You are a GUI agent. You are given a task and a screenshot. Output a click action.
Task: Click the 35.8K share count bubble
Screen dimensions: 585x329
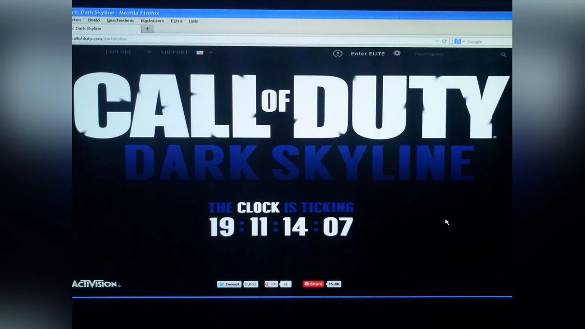pos(334,284)
